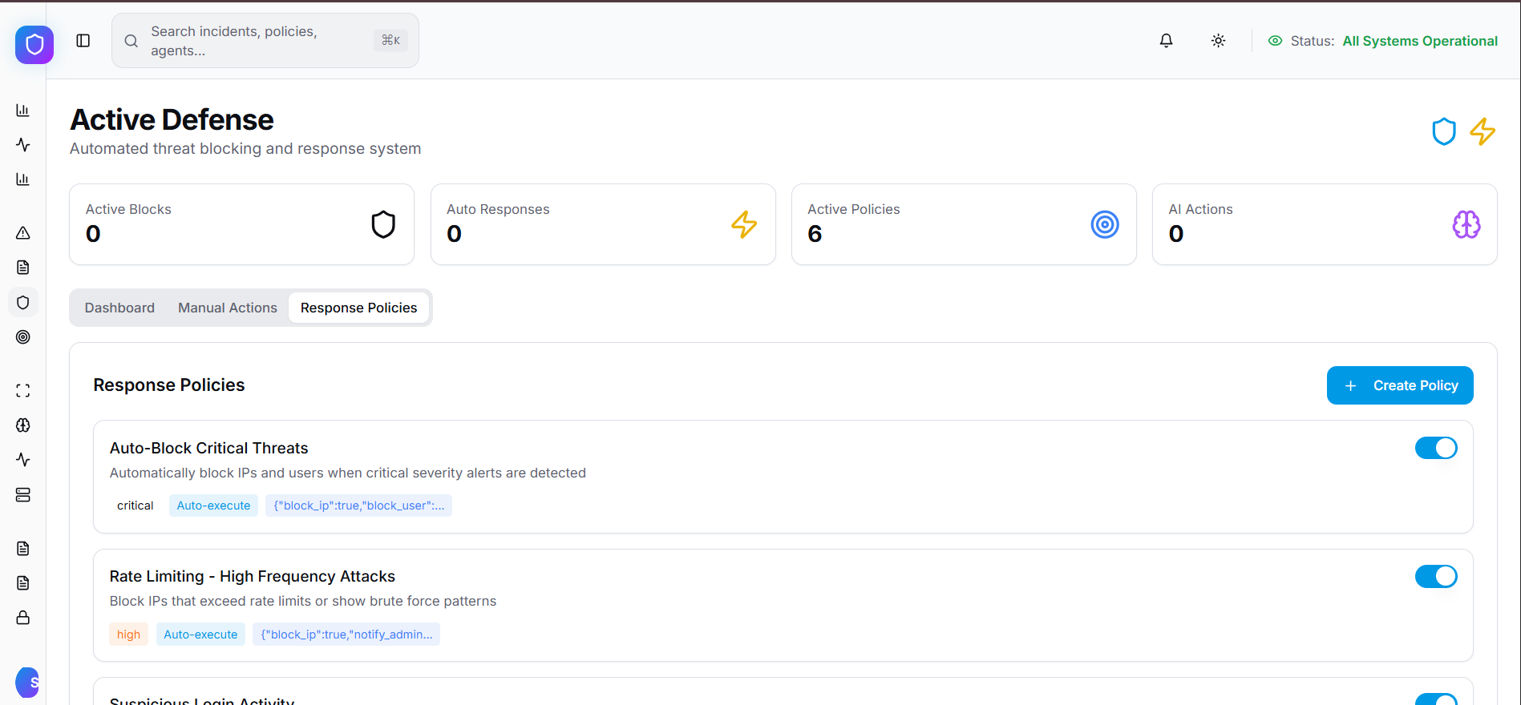Image resolution: width=1521 pixels, height=705 pixels.
Task: Click the Create Policy button
Action: (1400, 385)
